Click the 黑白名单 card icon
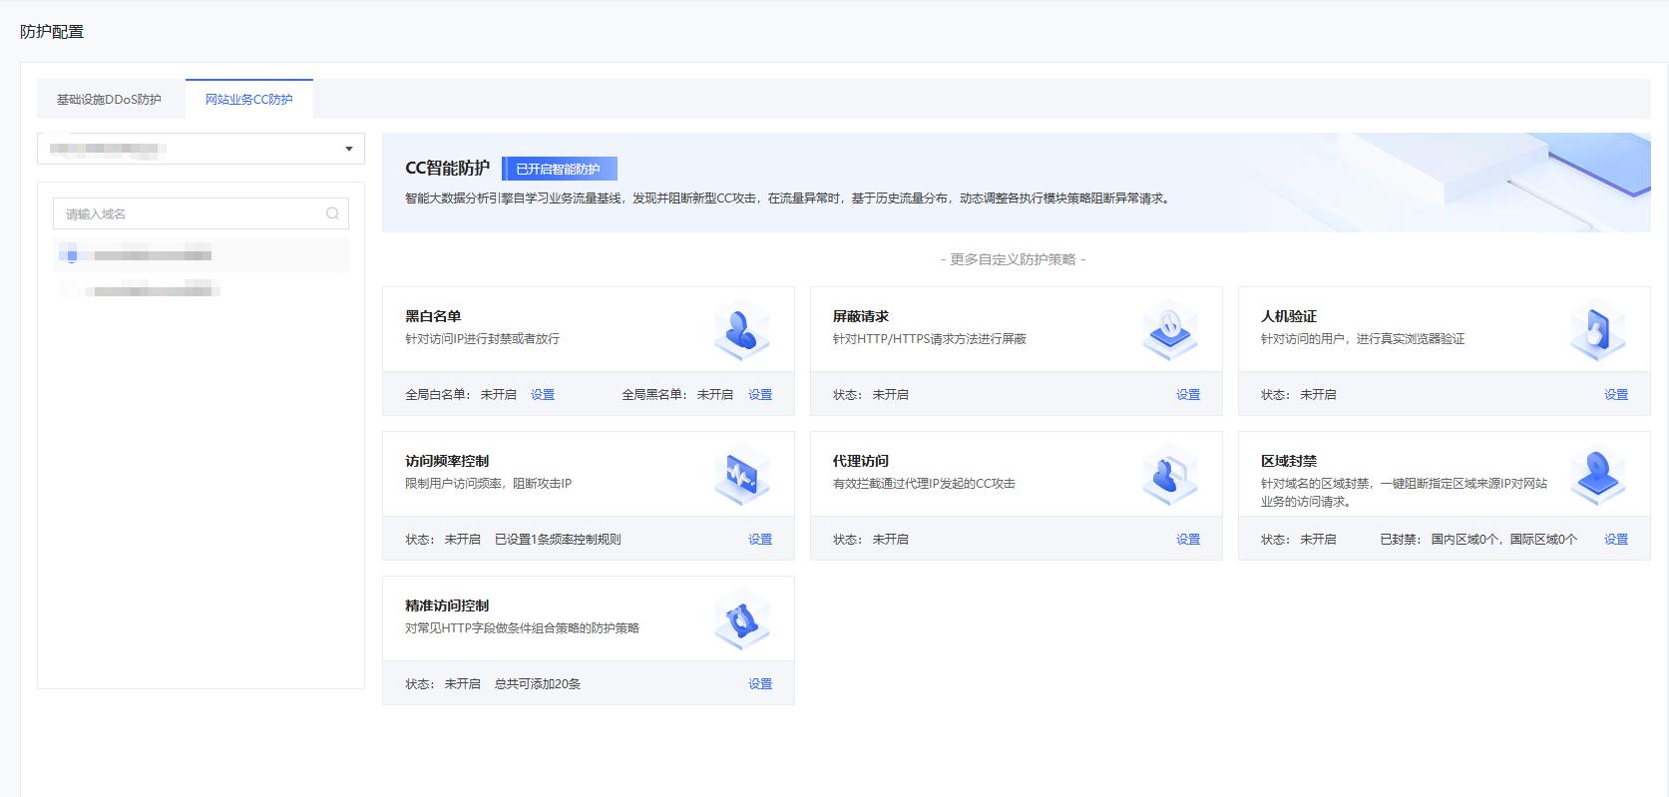The image size is (1669, 797). click(741, 330)
